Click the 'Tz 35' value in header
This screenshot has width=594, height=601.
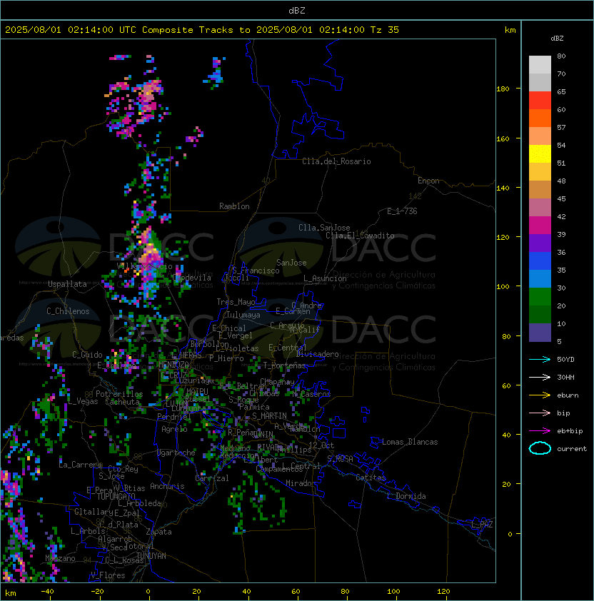tap(385, 29)
